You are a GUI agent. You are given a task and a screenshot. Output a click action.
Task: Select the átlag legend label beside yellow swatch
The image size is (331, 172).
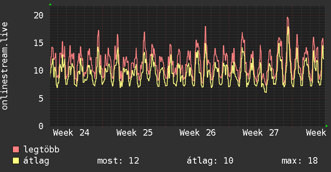36,161
